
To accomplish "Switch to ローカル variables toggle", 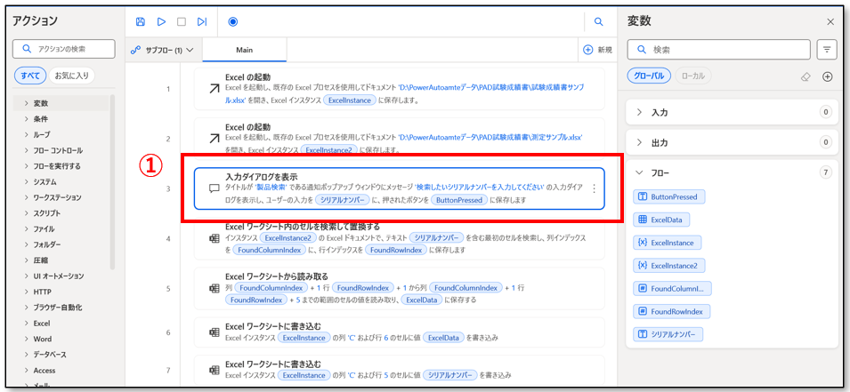I will pyautogui.click(x=692, y=76).
